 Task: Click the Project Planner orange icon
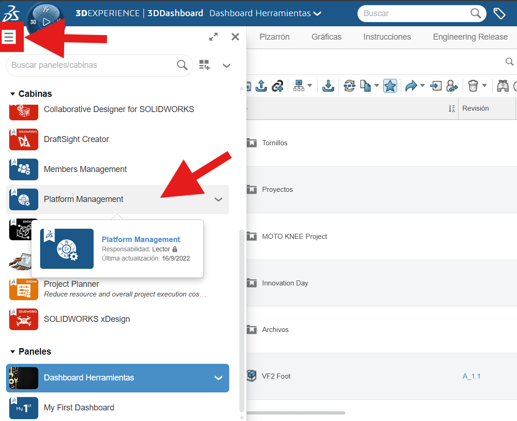(x=24, y=290)
